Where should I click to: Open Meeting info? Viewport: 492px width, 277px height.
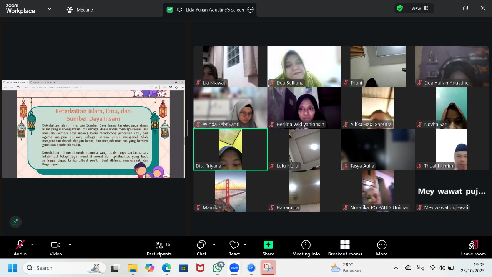pyautogui.click(x=306, y=248)
